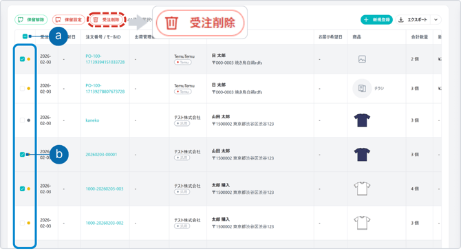Click the 2 個 quantity cell

coord(415,59)
